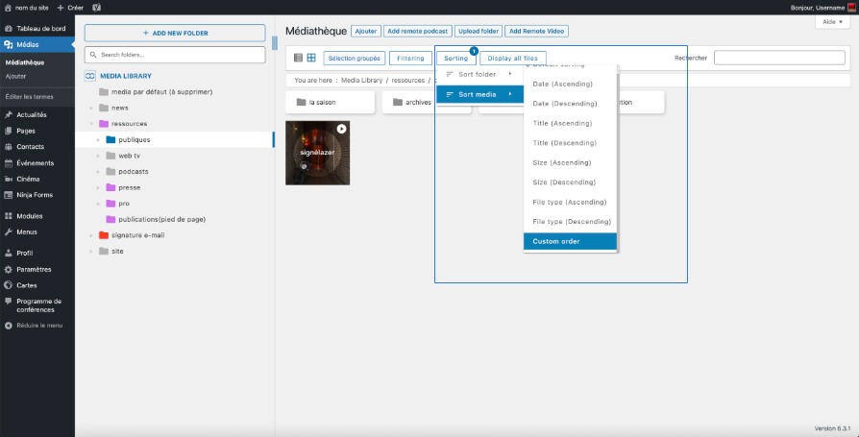
Task: Switch to list view layout icon
Action: 298,59
